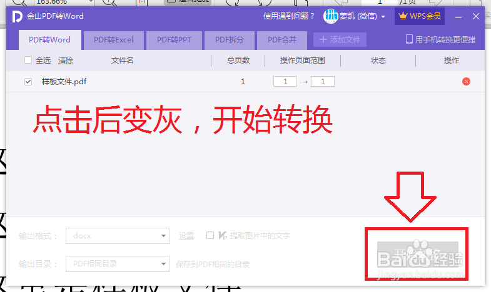
Task: Open 使用遇到问题 help link
Action: (289, 16)
